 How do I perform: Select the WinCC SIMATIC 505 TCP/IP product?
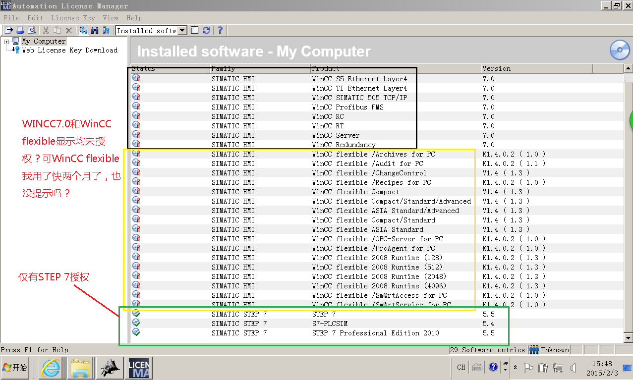pos(359,98)
